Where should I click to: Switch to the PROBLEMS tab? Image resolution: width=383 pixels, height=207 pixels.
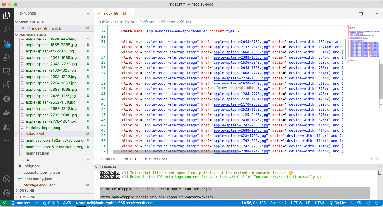109,159
